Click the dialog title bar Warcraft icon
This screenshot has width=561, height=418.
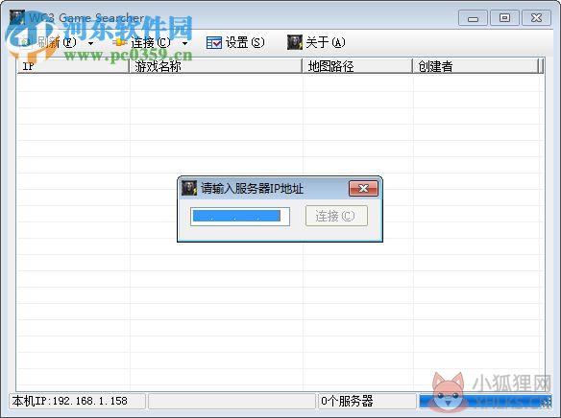tap(189, 188)
